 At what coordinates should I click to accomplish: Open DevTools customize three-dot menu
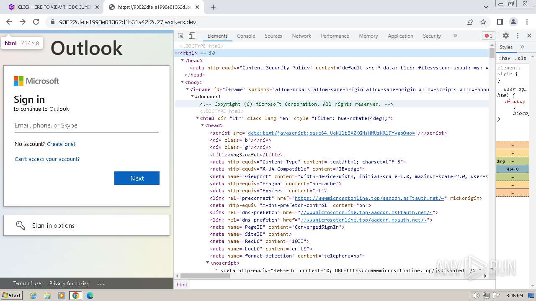click(518, 36)
